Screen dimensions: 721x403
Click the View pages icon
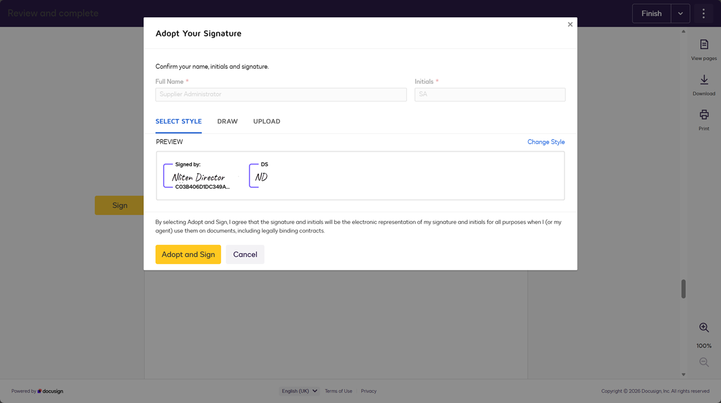coord(704,44)
